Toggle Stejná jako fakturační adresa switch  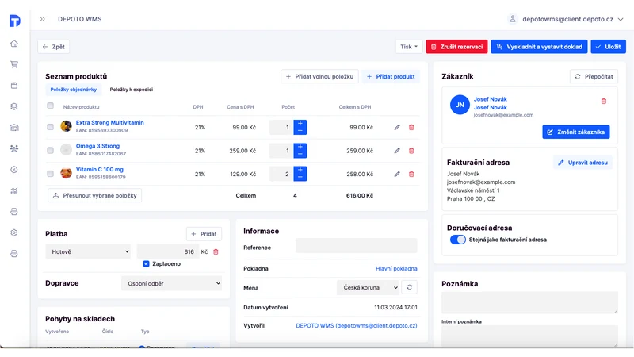458,240
